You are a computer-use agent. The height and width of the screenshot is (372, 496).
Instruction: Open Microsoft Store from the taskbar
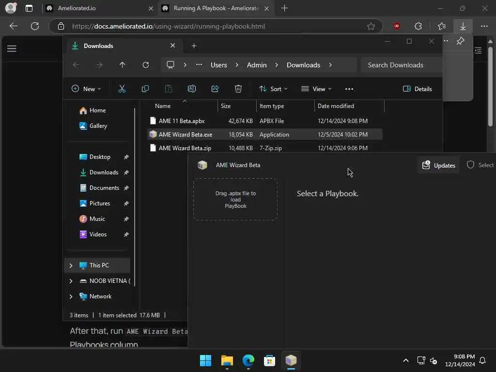269,360
